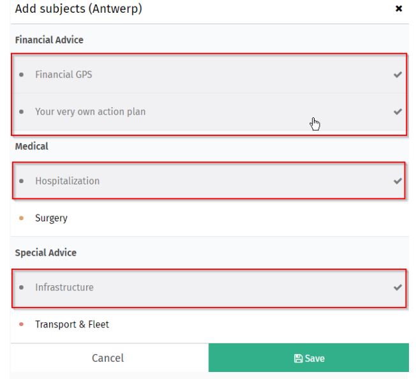The image size is (416, 379).
Task: Click the Hospitalization row label
Action: tap(68, 181)
